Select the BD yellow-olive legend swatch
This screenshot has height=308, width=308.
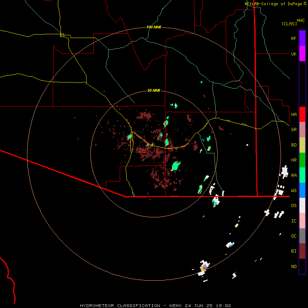(x=302, y=145)
